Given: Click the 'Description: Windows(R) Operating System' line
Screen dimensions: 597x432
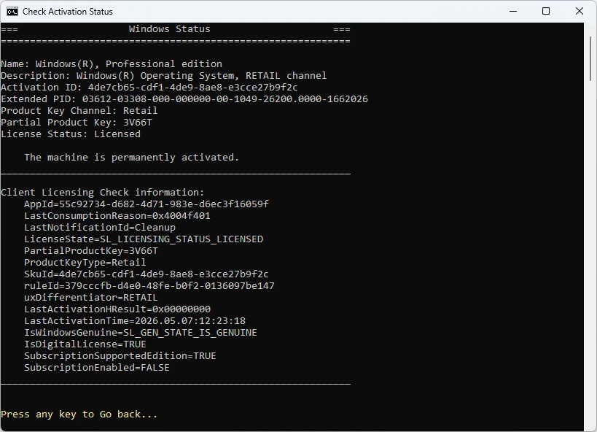Looking at the screenshot, I should click(164, 75).
